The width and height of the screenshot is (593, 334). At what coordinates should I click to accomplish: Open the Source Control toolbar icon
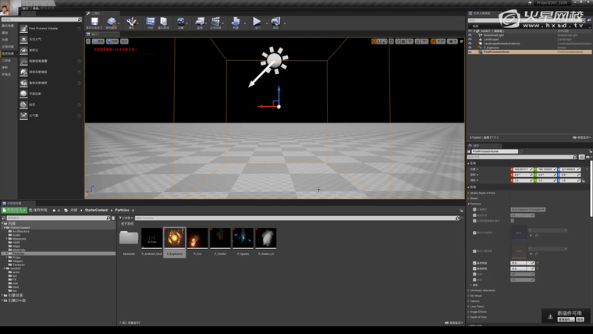[112, 23]
